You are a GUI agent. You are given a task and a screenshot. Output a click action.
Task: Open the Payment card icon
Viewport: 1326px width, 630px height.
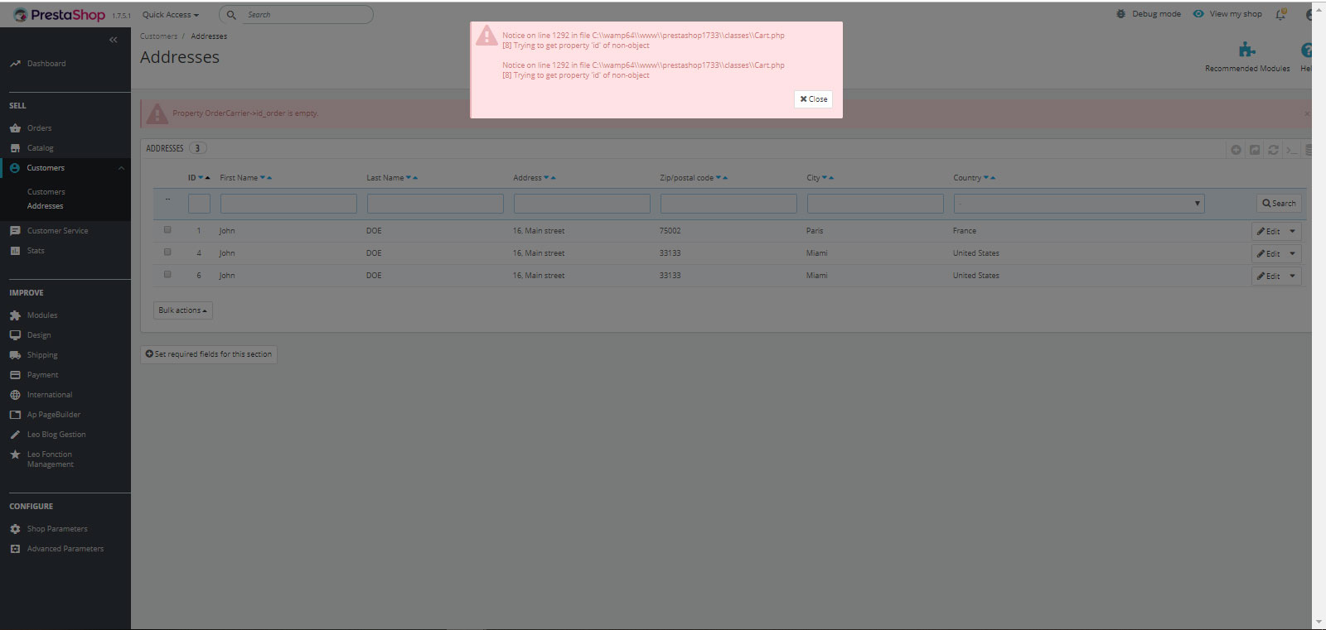pyautogui.click(x=15, y=375)
